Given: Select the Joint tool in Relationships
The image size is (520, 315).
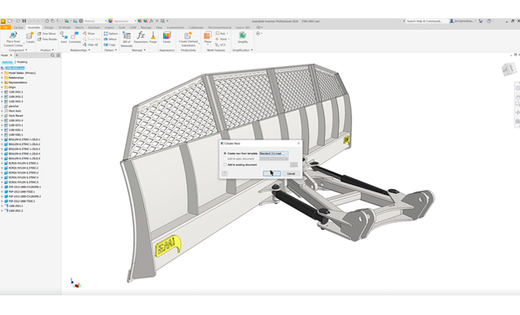Looking at the screenshot, I should pyautogui.click(x=64, y=37).
